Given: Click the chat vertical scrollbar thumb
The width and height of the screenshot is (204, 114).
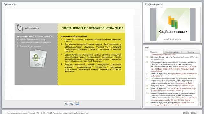Looking at the screenshot, I should (x=200, y=92).
